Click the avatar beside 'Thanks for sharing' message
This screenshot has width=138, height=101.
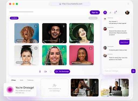pos(105,56)
